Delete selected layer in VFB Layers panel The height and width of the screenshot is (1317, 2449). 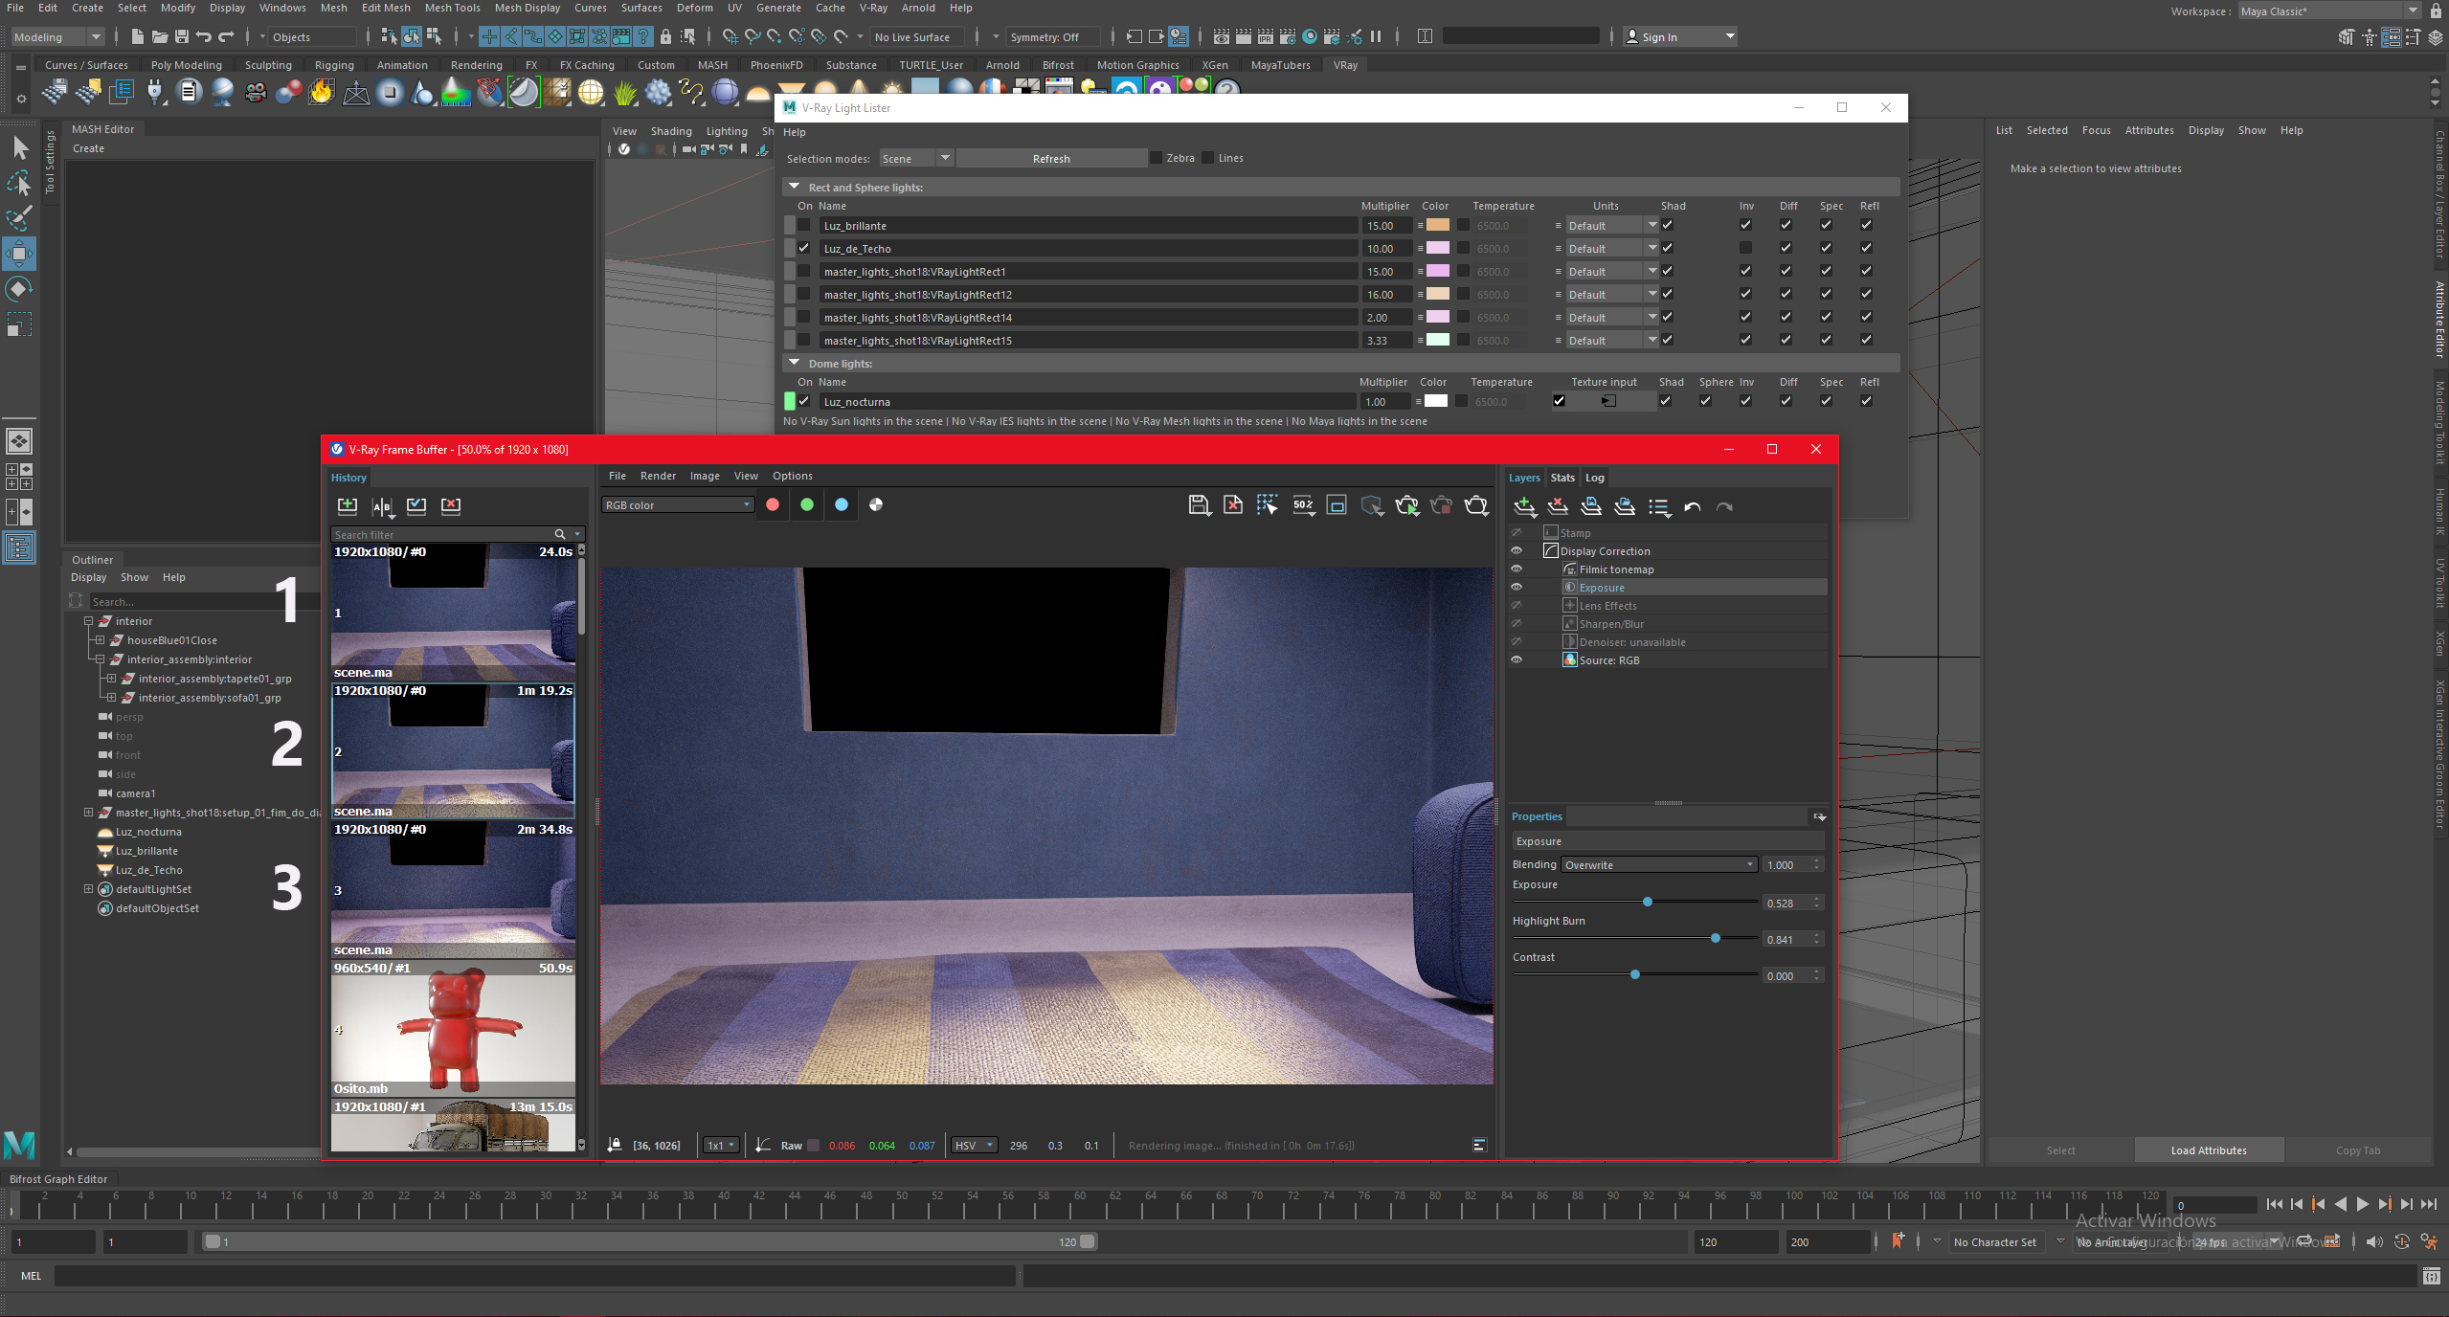pyautogui.click(x=1558, y=507)
